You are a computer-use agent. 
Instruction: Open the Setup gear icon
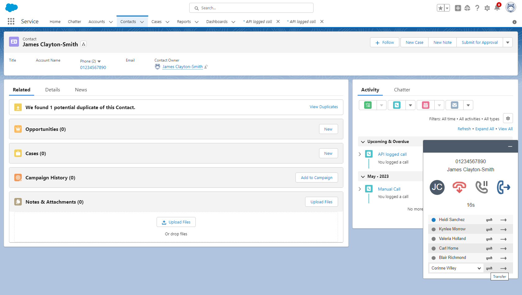(487, 8)
